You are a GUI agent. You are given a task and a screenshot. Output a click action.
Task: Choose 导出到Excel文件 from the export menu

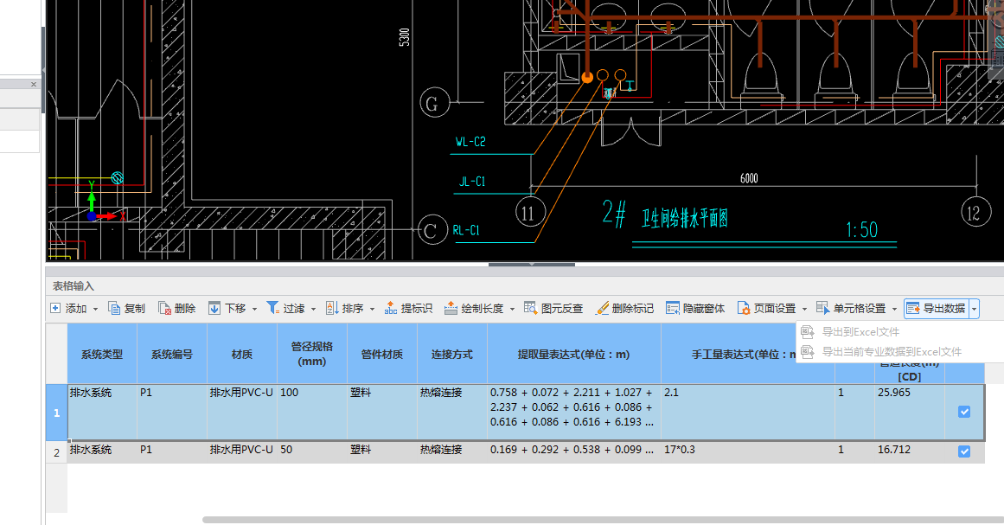point(860,331)
